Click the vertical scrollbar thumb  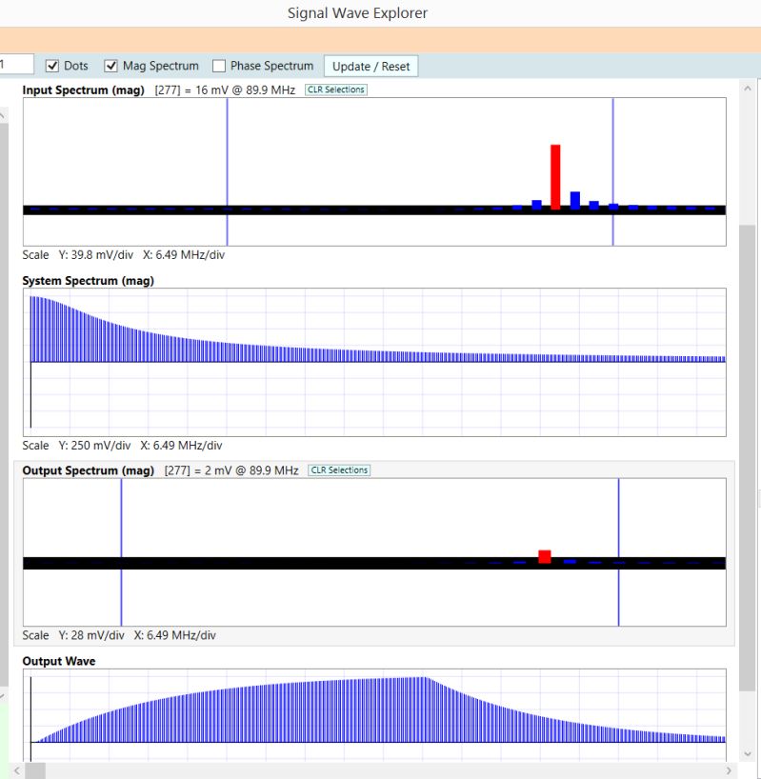coord(748,457)
